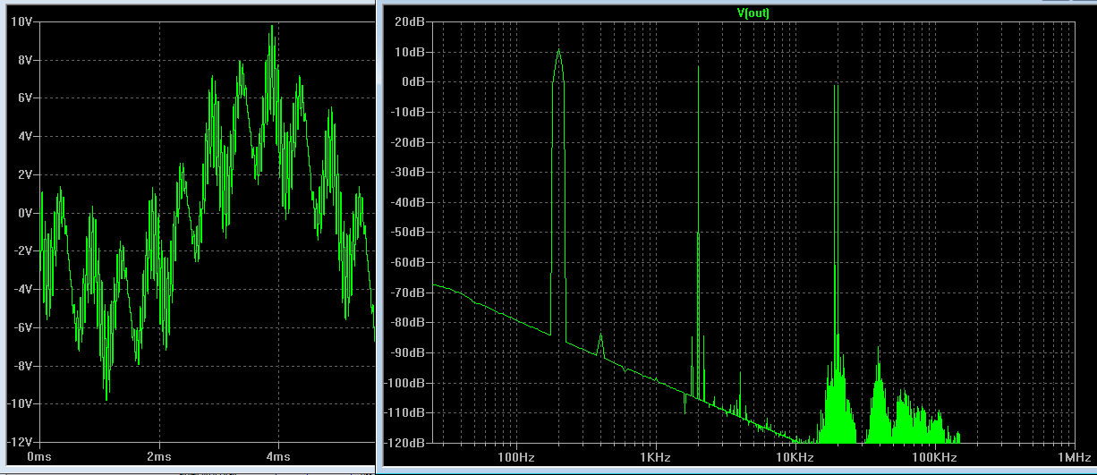Image resolution: width=1097 pixels, height=475 pixels.
Task: Click the 20dB label in FFT plot
Action: click(410, 21)
